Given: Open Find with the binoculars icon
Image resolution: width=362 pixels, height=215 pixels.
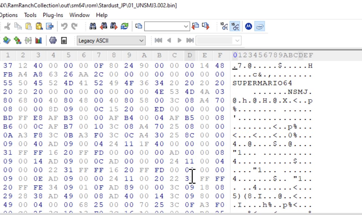Looking at the screenshot, I should click(x=93, y=26).
